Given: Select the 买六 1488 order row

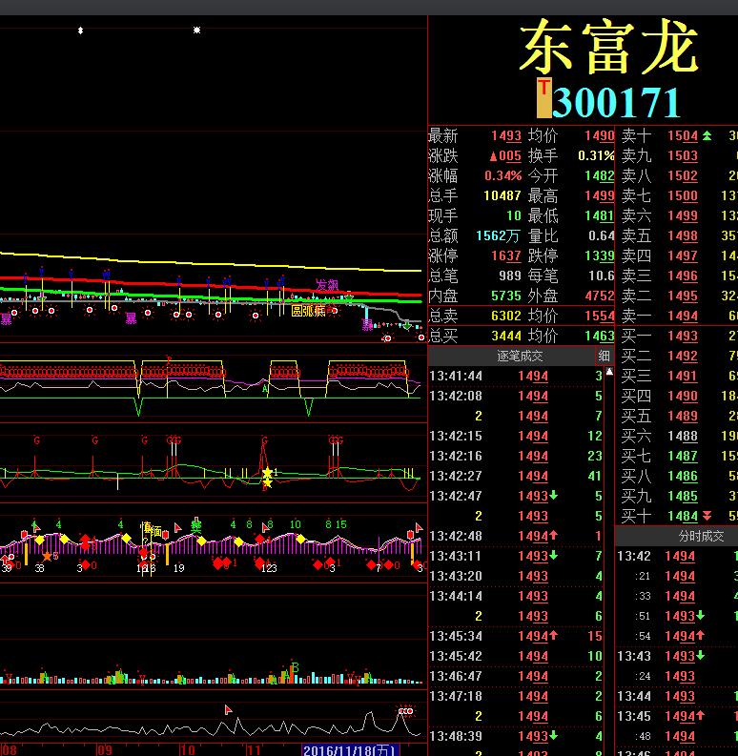Looking at the screenshot, I should coord(677,436).
